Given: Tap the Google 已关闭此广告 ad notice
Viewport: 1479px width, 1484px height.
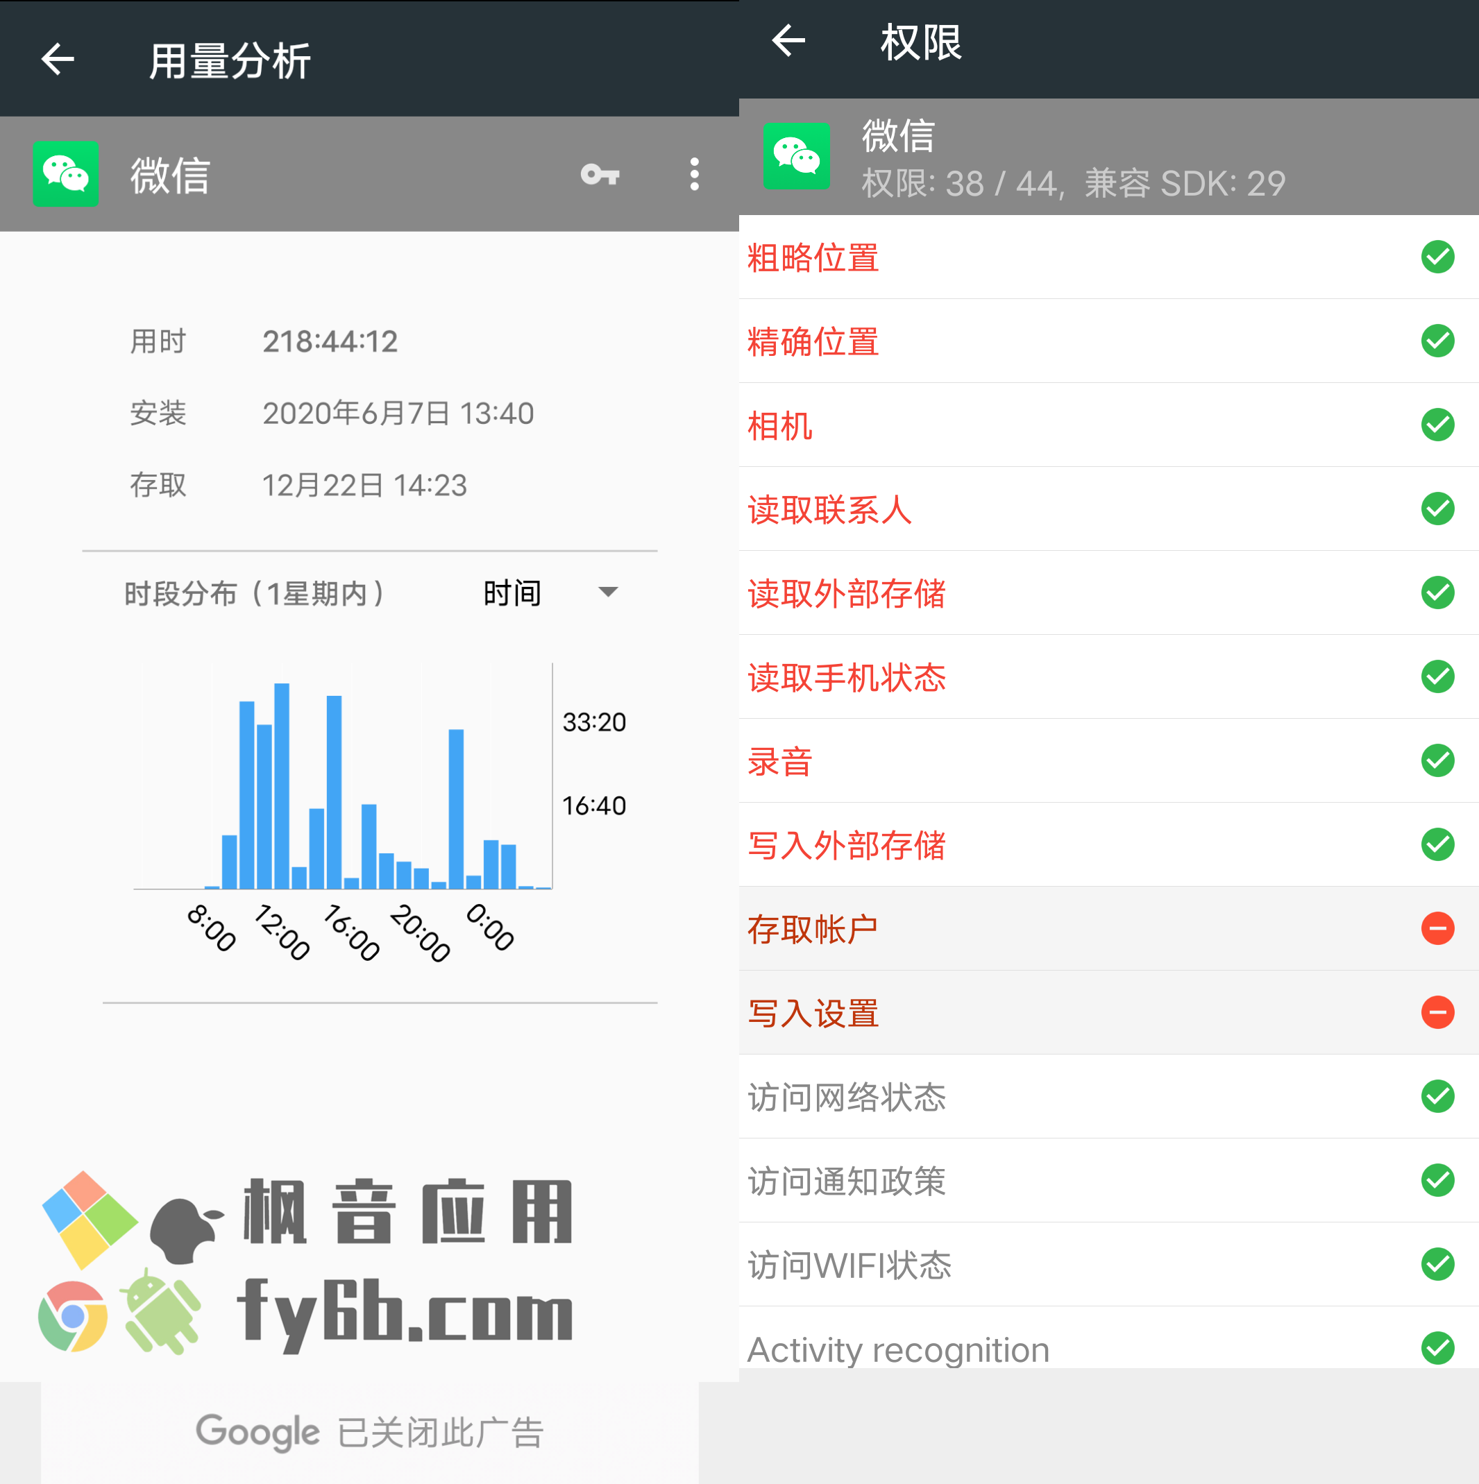Looking at the screenshot, I should pyautogui.click(x=369, y=1432).
